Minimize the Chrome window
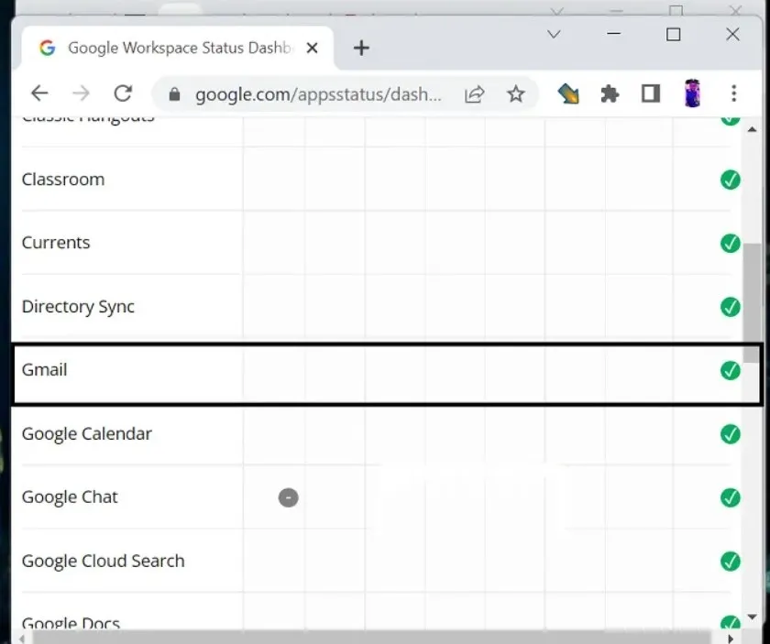This screenshot has width=770, height=644. pos(614,34)
